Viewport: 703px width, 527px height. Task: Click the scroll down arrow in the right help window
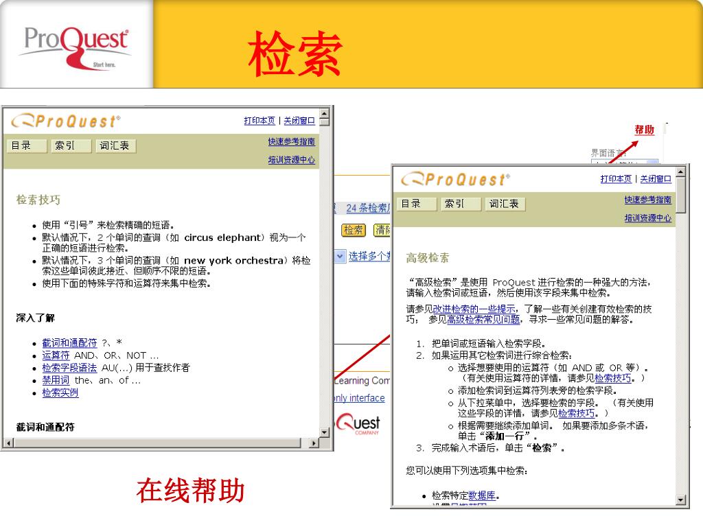(x=681, y=500)
